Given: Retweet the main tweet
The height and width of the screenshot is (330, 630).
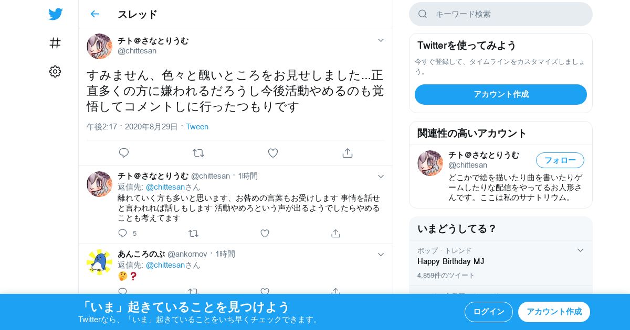Looking at the screenshot, I should point(198,153).
